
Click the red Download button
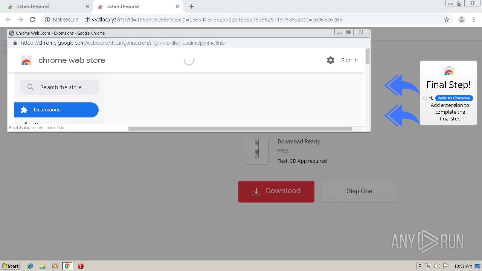click(x=276, y=191)
